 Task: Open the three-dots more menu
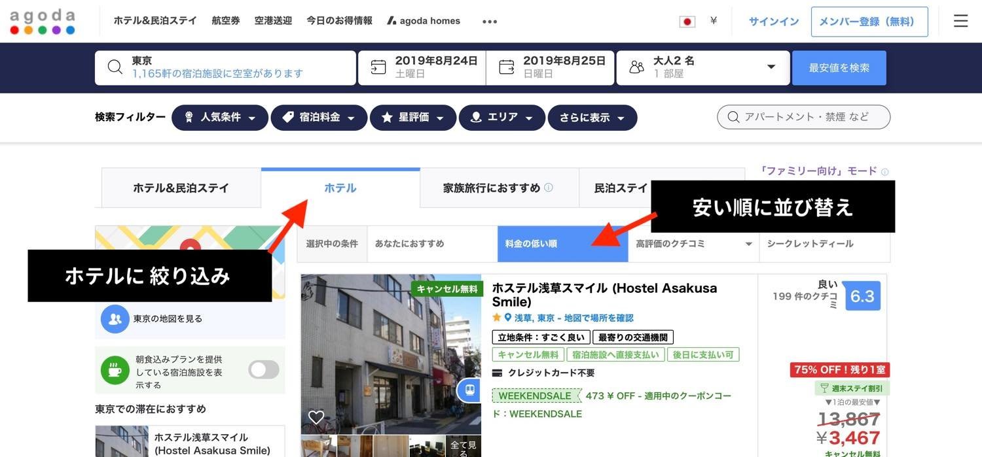(490, 22)
